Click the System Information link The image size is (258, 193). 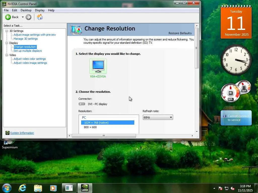click(x=22, y=133)
